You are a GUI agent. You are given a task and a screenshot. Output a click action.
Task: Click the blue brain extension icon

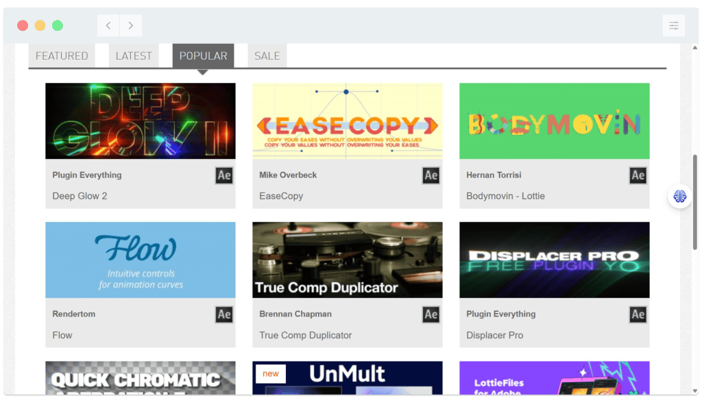(679, 197)
